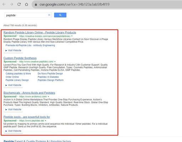Open the creative-biolabs.com ad URL

(45, 36)
